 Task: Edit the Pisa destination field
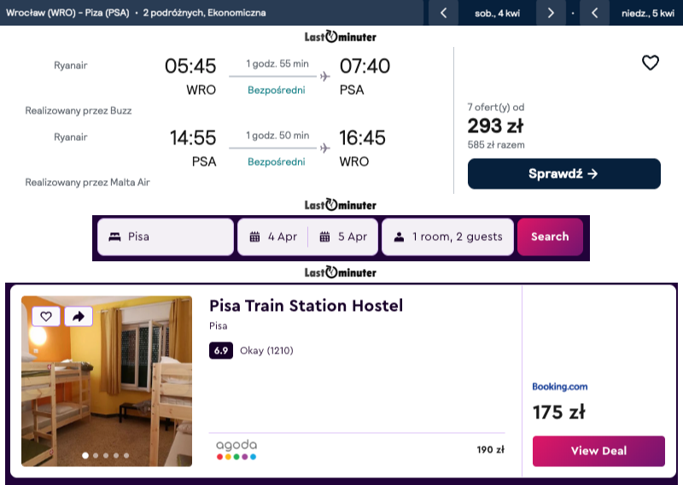point(165,237)
